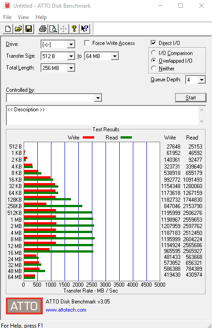Open the Help menu

pos(41,17)
